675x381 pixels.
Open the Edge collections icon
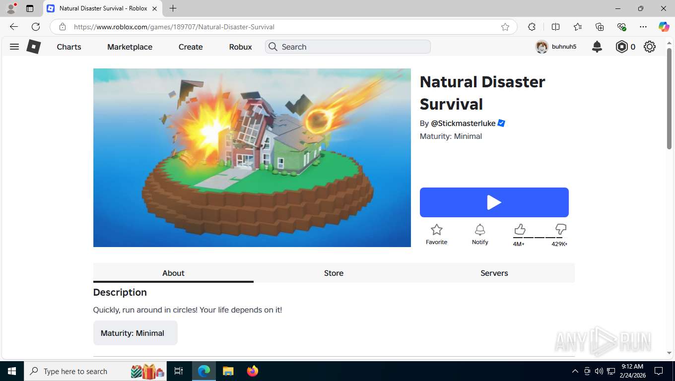(x=600, y=27)
